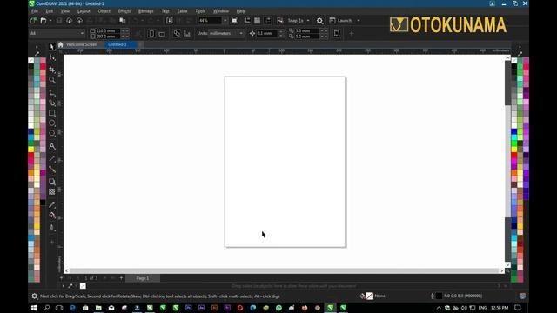Open the Bitmaps menu
Viewport: 557px width, 313px height.
click(145, 11)
